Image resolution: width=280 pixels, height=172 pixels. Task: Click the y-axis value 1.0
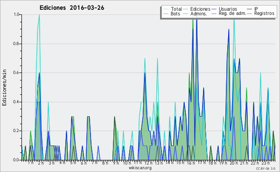point(16,14)
